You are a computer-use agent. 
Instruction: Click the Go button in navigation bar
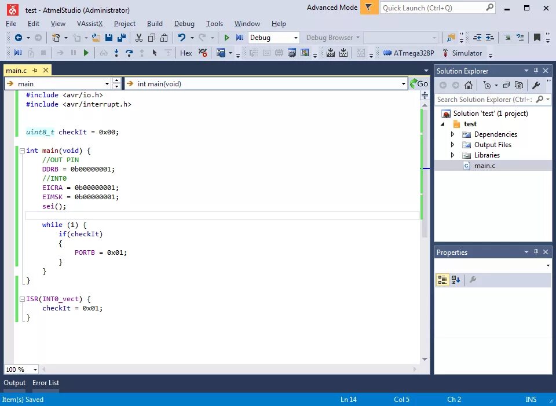(419, 83)
